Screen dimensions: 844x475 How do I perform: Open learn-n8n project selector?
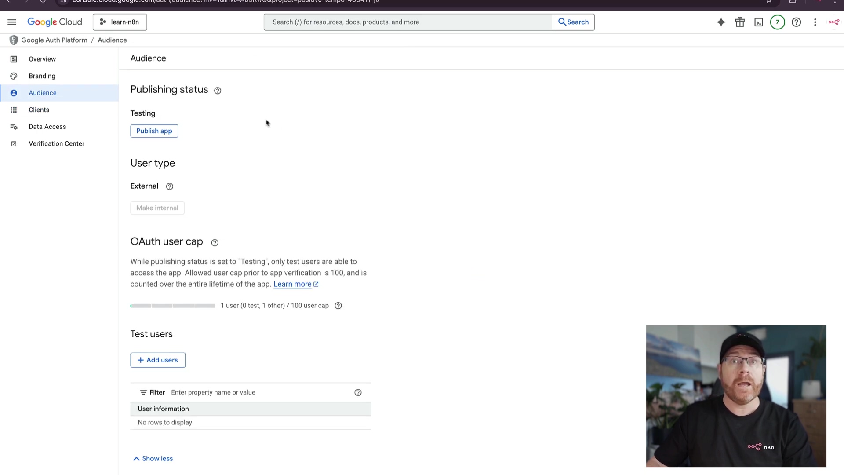[120, 22]
